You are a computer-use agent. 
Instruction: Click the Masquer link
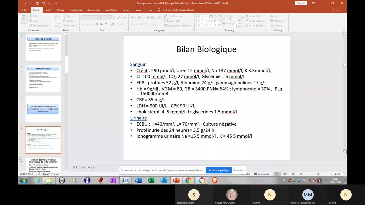tap(239, 170)
